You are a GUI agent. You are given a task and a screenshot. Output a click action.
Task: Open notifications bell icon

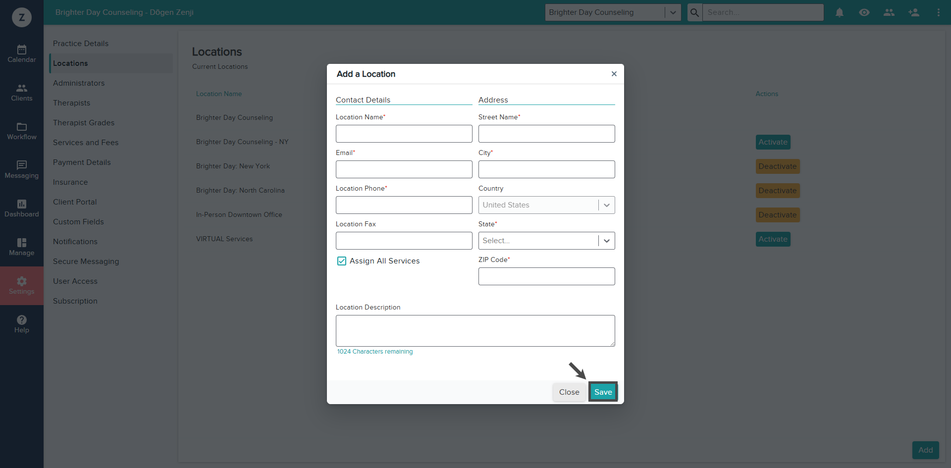[x=840, y=12]
